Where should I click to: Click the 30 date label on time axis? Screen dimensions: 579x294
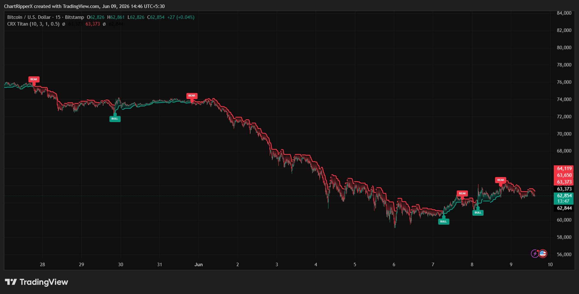pyautogui.click(x=121, y=265)
